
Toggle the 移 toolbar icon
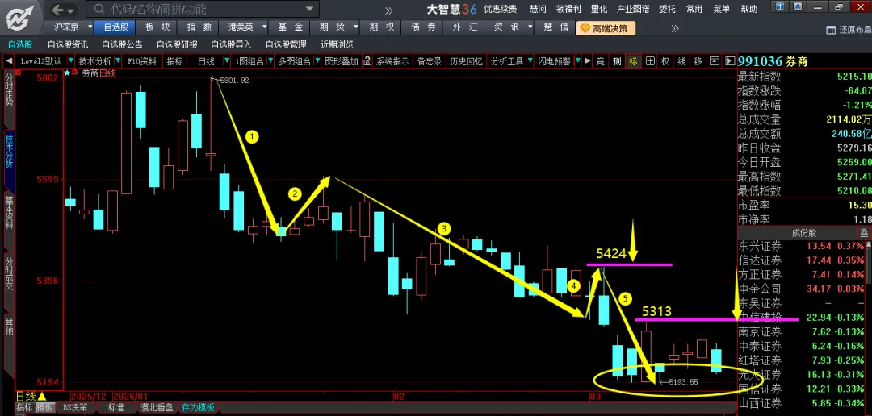point(698,61)
